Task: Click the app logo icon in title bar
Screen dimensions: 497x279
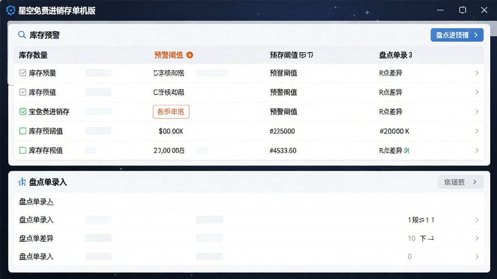Action: tap(11, 11)
